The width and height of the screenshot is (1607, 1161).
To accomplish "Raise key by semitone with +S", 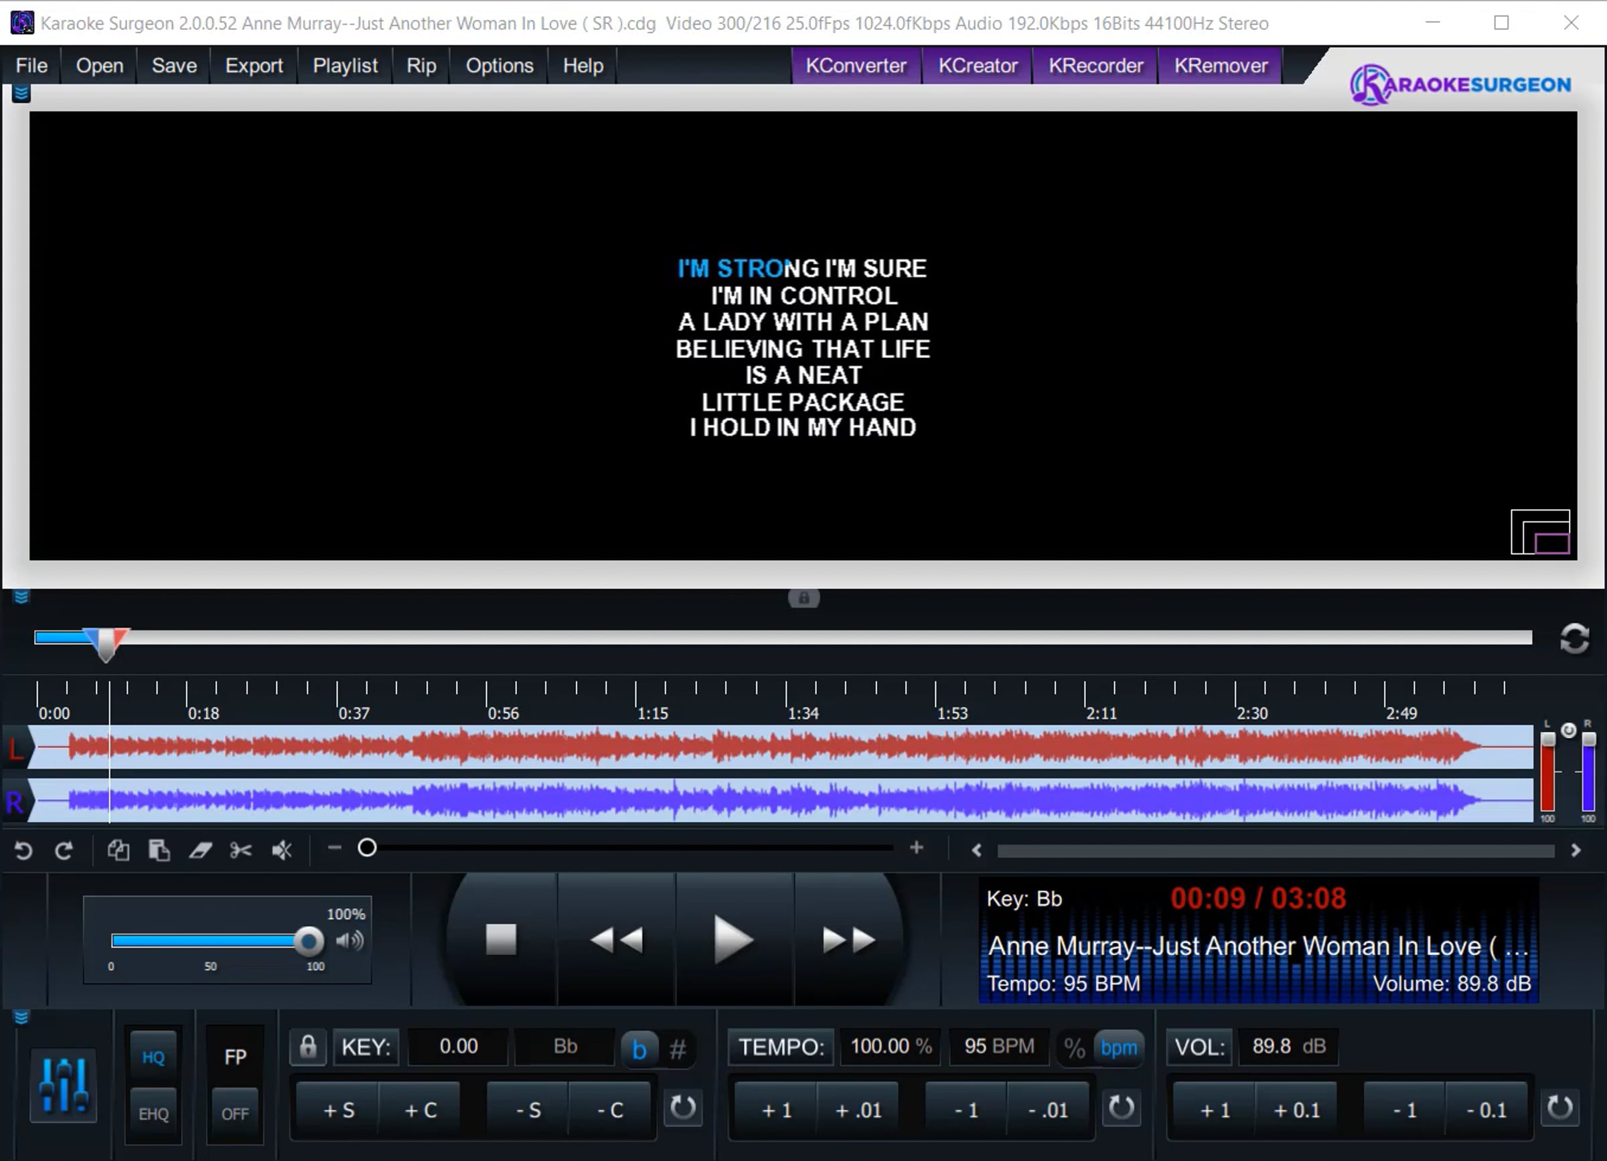I will [338, 1110].
